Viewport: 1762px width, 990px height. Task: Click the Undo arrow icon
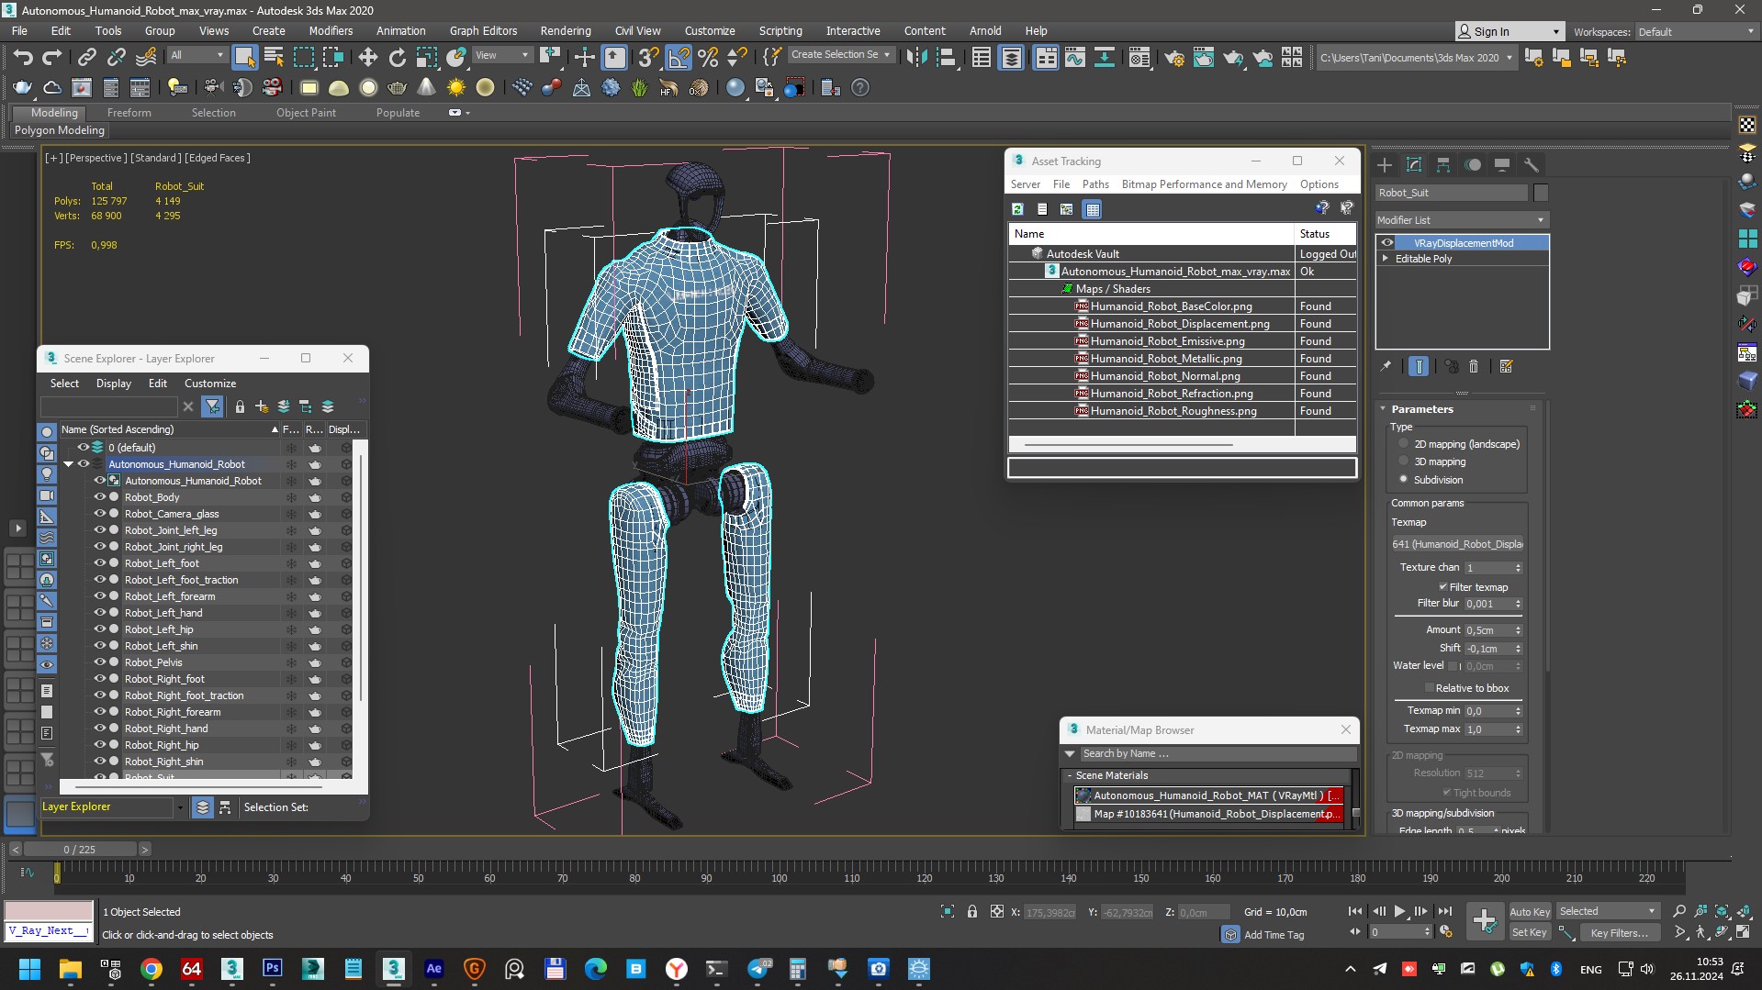pos(23,58)
